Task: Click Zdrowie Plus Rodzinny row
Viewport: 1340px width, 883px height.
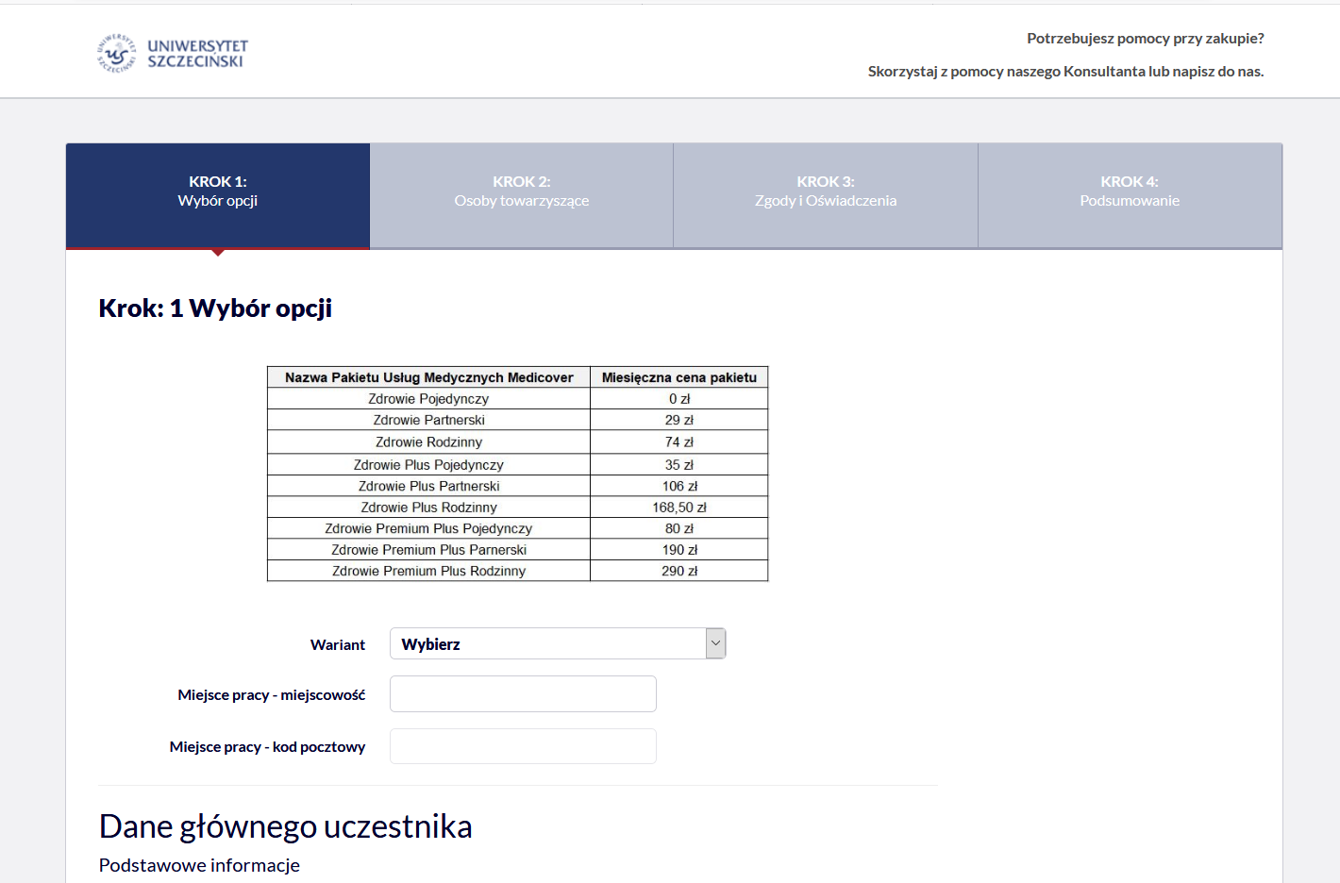Action: (x=428, y=508)
